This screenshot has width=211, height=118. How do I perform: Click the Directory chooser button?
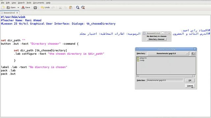tap(157, 39)
